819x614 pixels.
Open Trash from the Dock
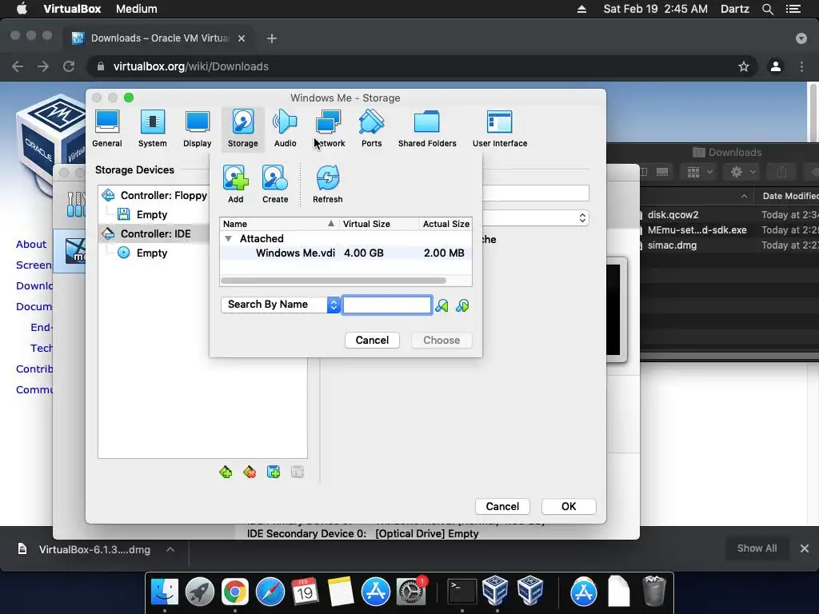(x=654, y=591)
